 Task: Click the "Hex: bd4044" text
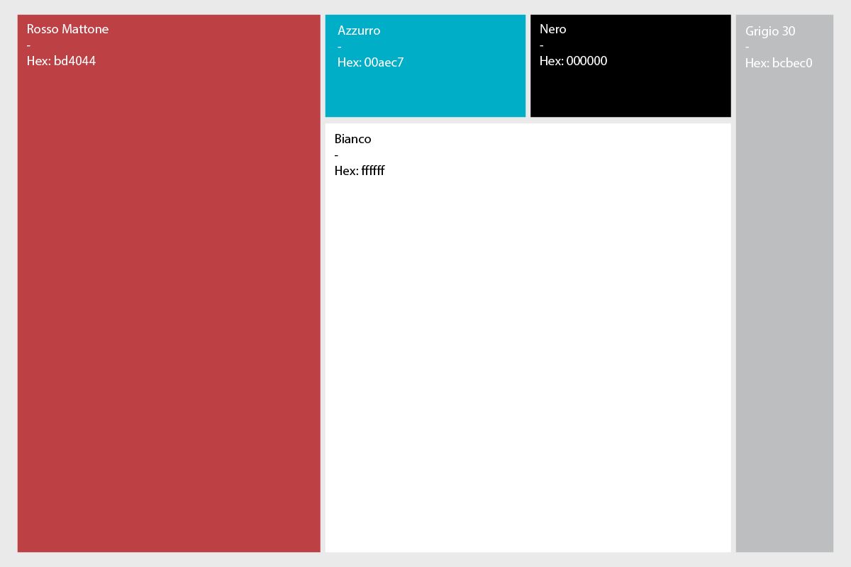[x=61, y=61]
